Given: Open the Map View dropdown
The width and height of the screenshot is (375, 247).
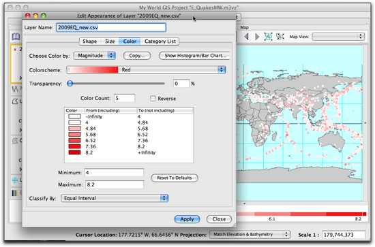Looking at the screenshot, I should coord(338,37).
